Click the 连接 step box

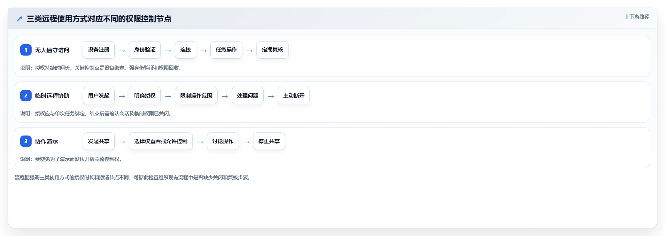point(186,50)
